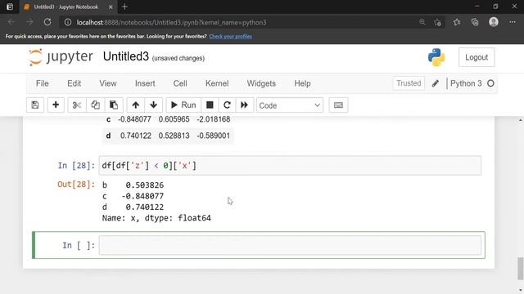Move selected cell down arrow
The image size is (524, 294).
point(153,105)
